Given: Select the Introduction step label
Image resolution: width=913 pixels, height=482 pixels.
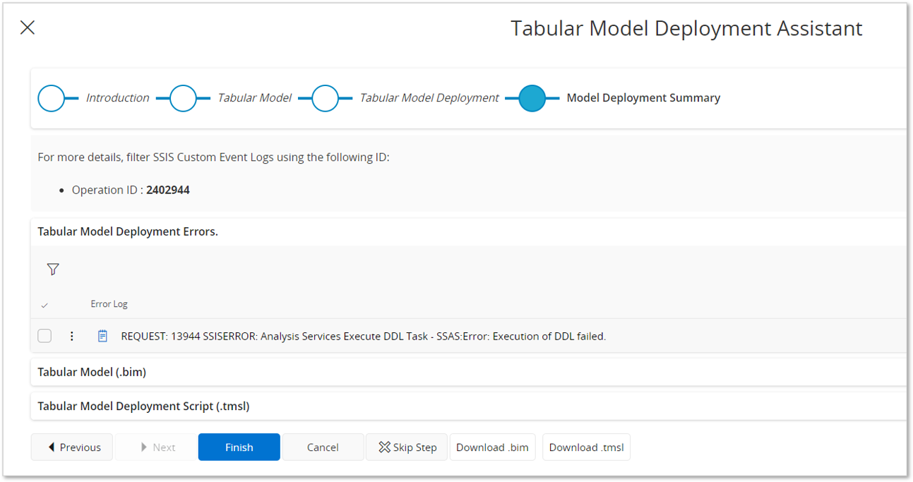Looking at the screenshot, I should [x=117, y=97].
